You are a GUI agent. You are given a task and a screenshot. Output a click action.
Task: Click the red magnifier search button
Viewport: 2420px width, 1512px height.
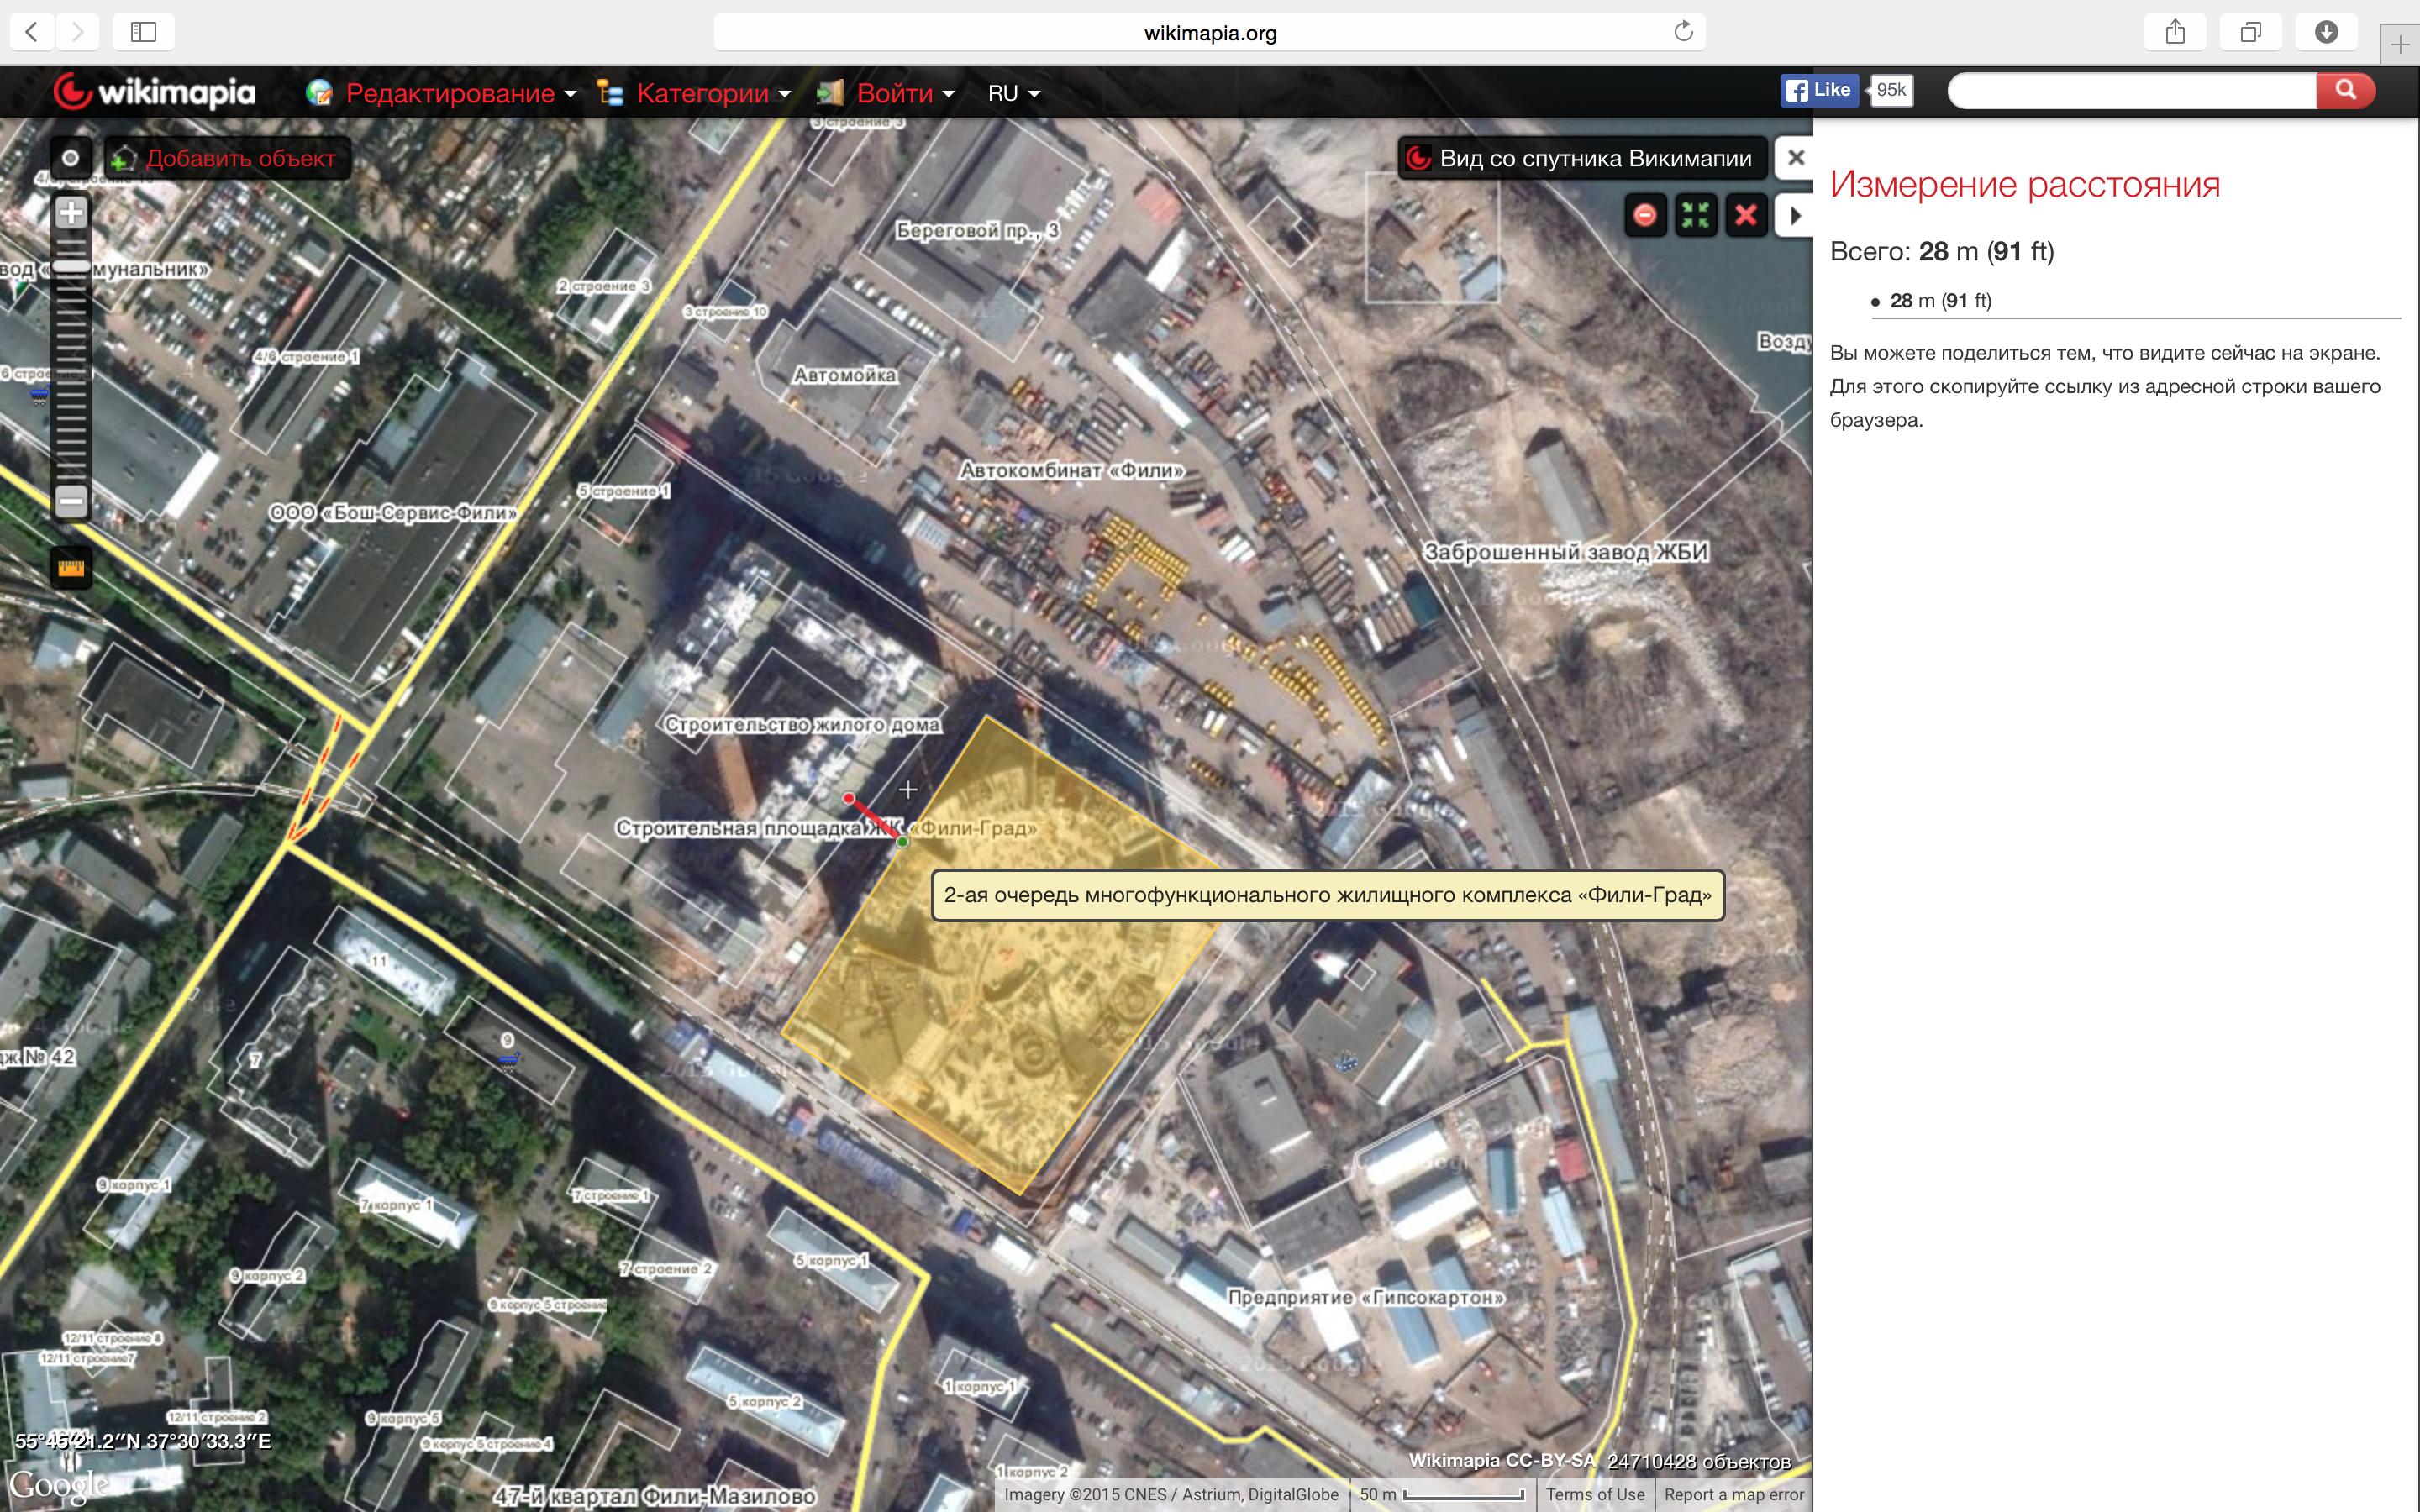2345,91
